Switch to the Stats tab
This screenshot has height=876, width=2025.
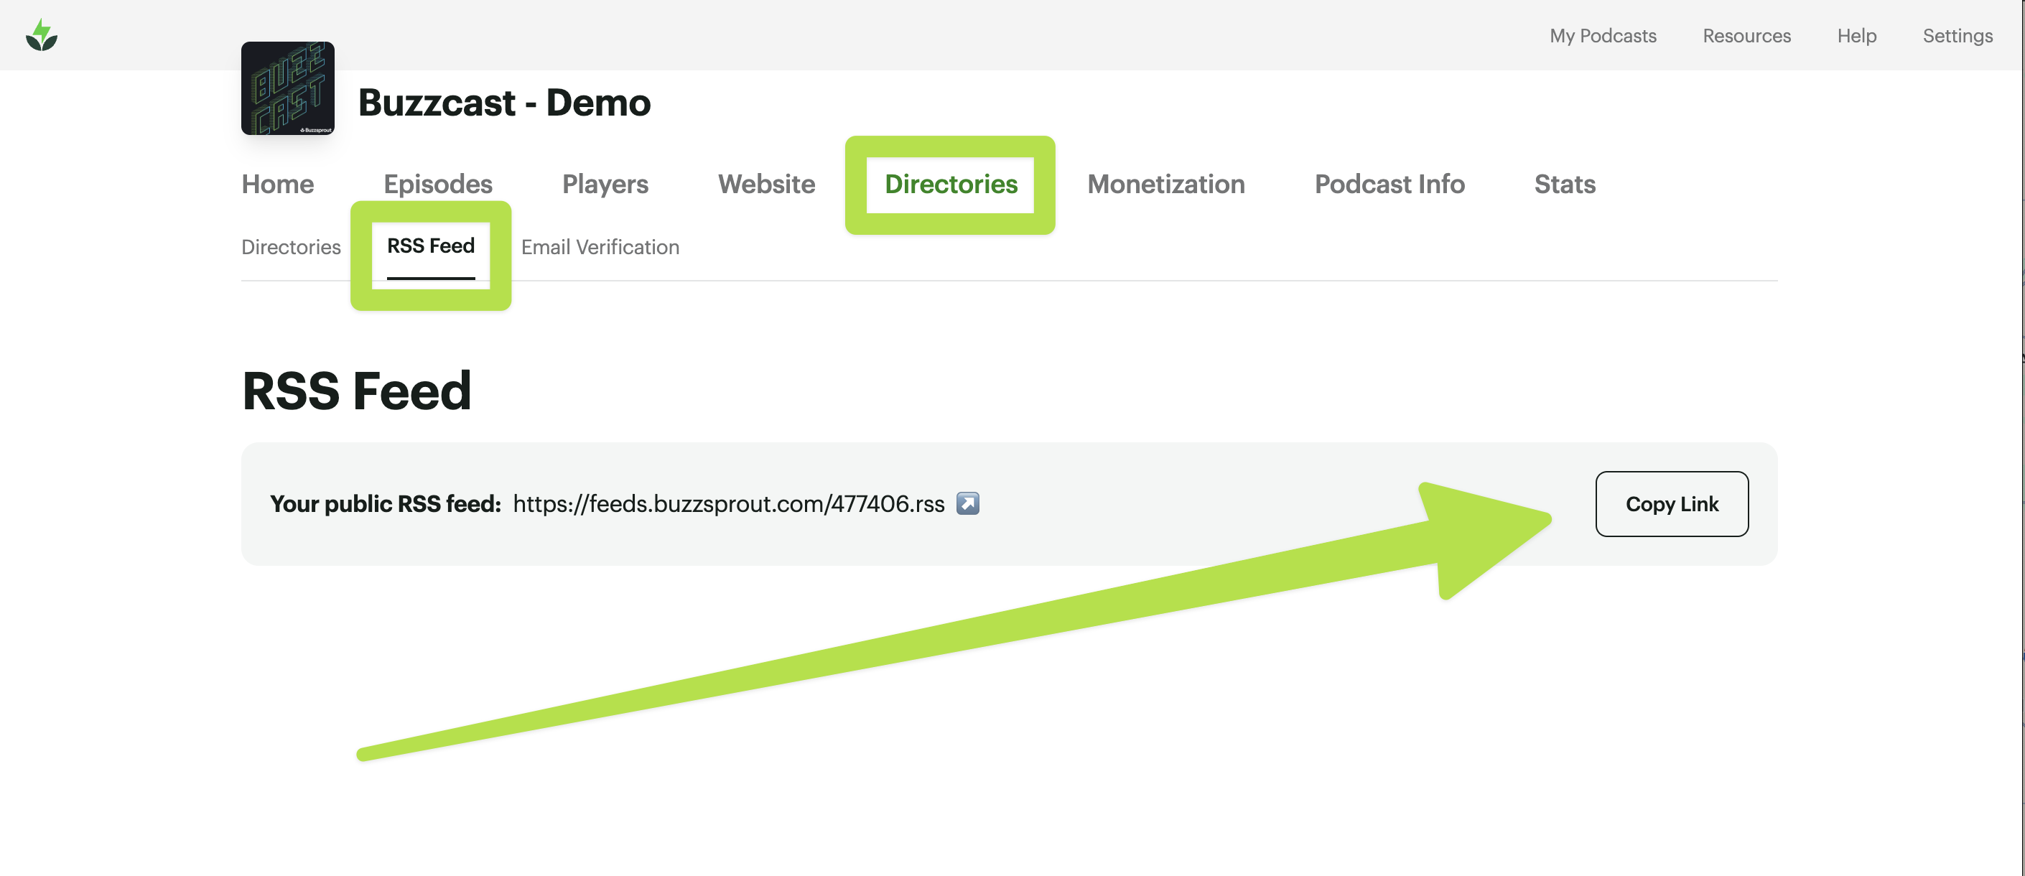coord(1564,184)
